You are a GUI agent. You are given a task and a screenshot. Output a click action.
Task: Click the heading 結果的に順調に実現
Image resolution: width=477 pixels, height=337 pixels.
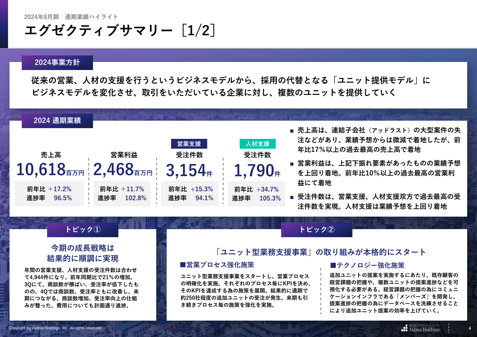click(x=83, y=258)
